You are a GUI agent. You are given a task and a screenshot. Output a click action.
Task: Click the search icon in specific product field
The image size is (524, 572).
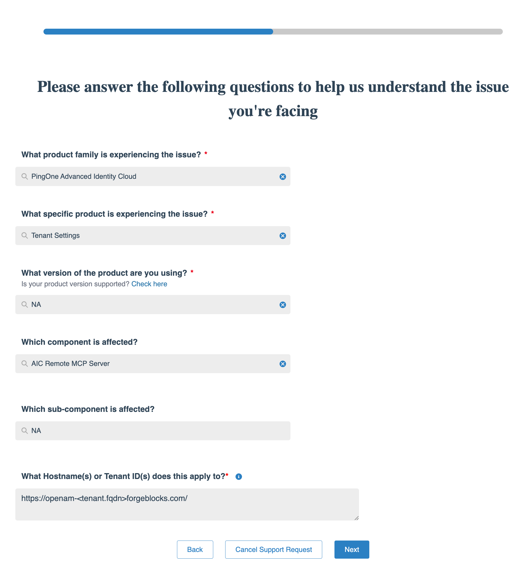pyautogui.click(x=25, y=236)
